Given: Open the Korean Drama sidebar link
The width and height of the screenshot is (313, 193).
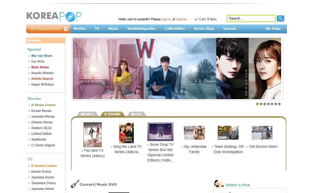Looking at the screenshot, I should pos(41,172).
